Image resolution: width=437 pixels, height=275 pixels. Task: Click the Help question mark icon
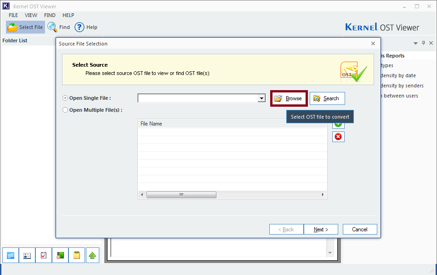coord(79,27)
